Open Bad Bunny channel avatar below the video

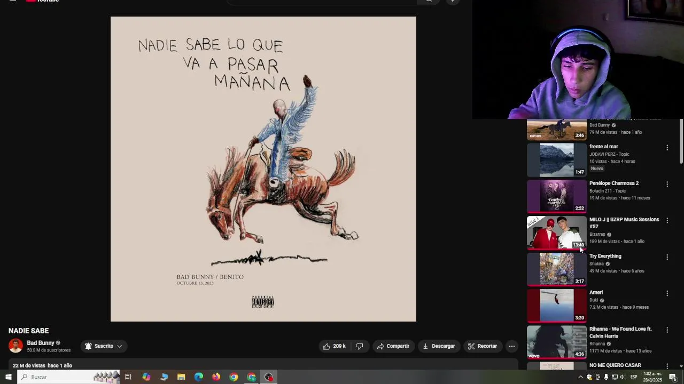pyautogui.click(x=15, y=346)
